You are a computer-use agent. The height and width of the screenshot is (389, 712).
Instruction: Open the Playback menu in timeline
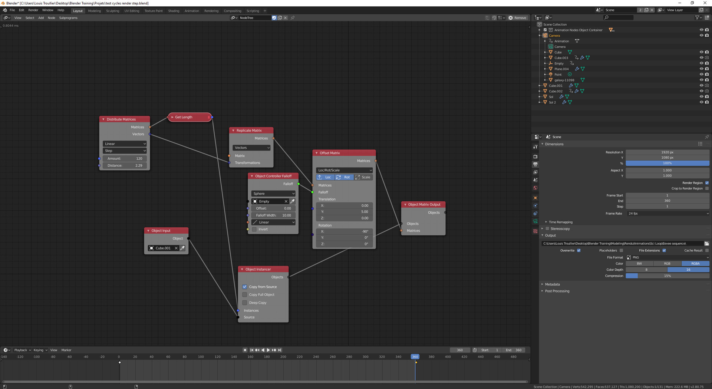click(22, 350)
